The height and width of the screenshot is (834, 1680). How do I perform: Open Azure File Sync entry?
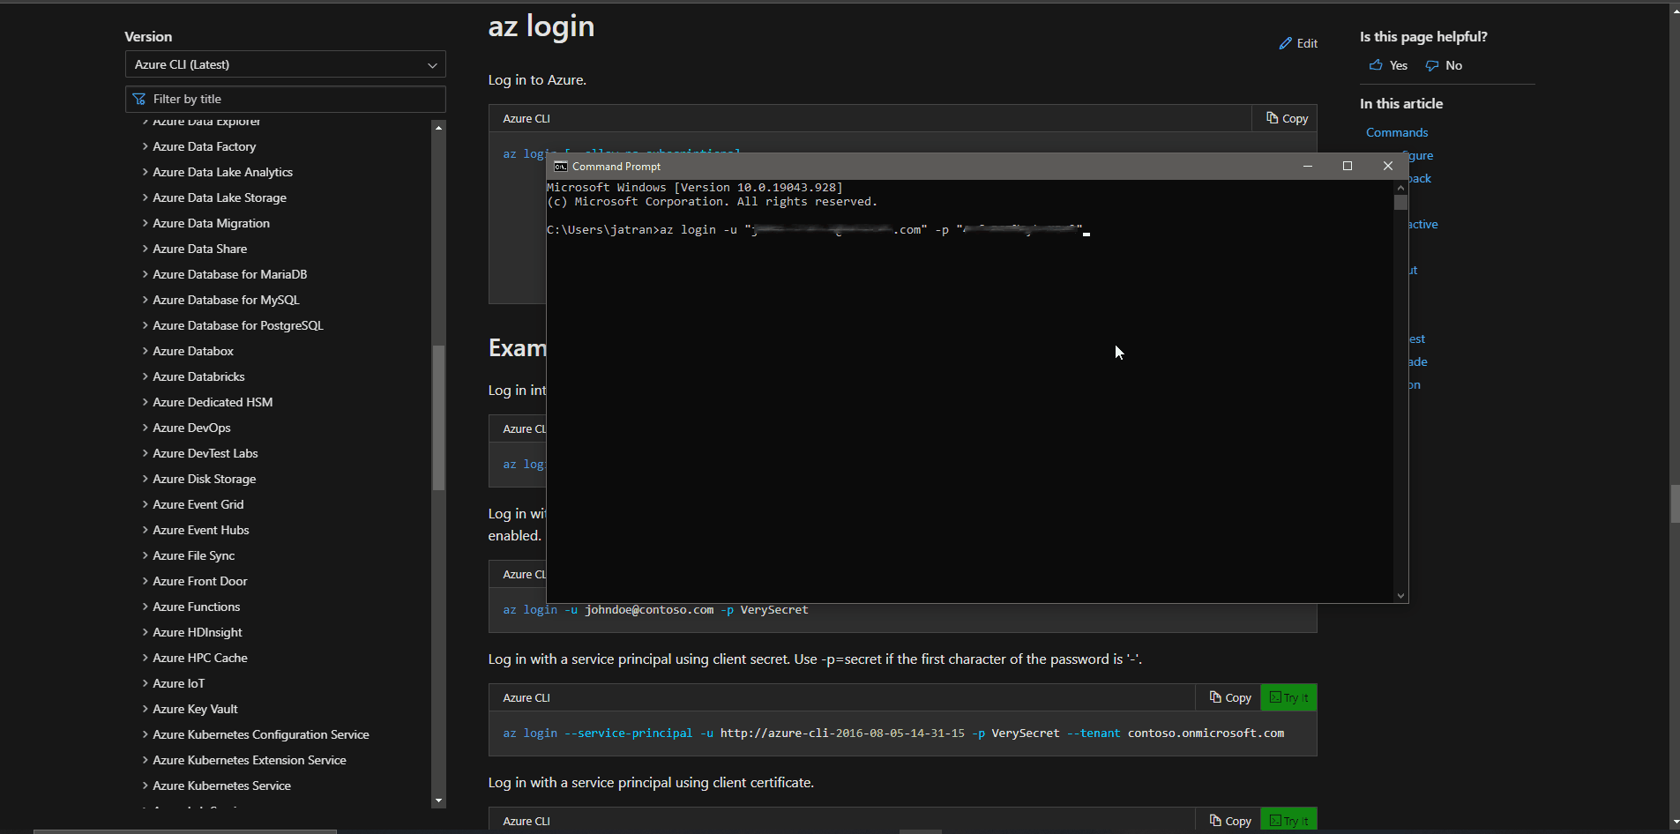(x=194, y=555)
